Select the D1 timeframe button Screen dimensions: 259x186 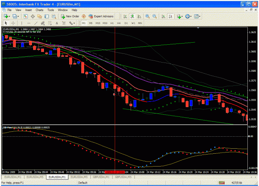tap(126, 23)
